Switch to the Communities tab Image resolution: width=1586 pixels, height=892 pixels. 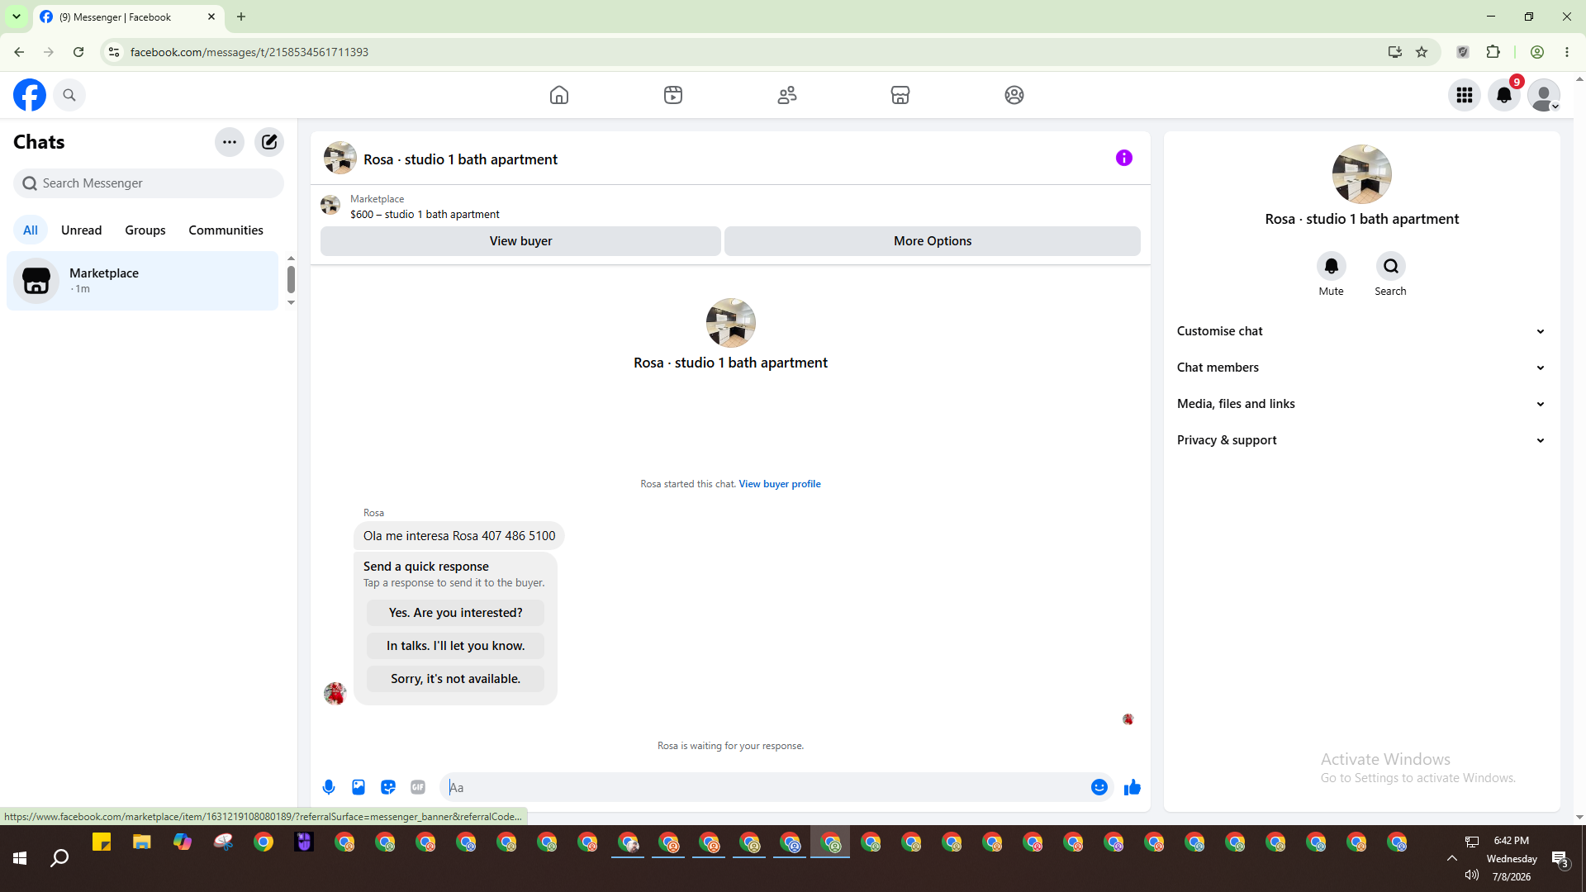(x=226, y=230)
